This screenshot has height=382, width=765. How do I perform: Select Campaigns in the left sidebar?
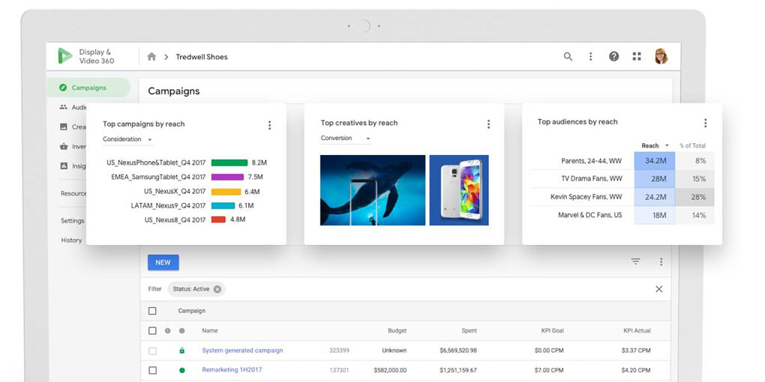(x=88, y=88)
